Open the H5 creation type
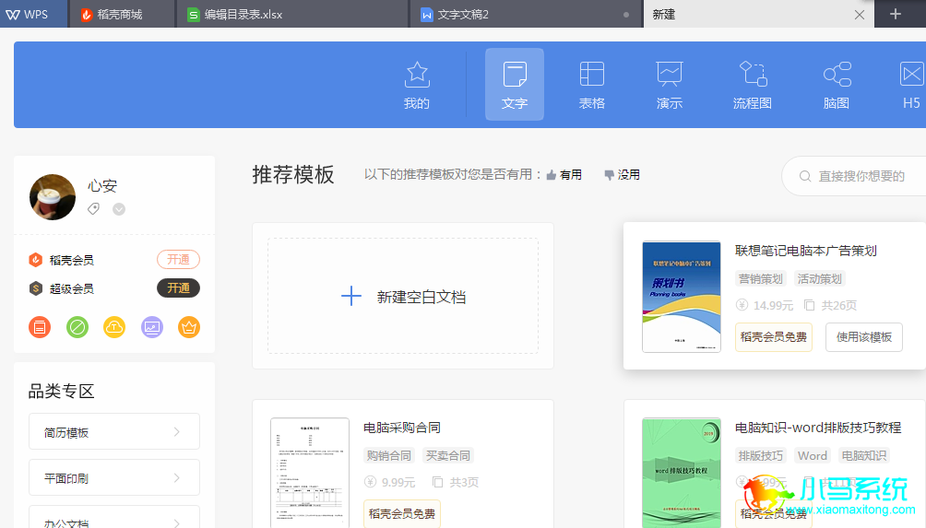926x528 pixels. (911, 85)
